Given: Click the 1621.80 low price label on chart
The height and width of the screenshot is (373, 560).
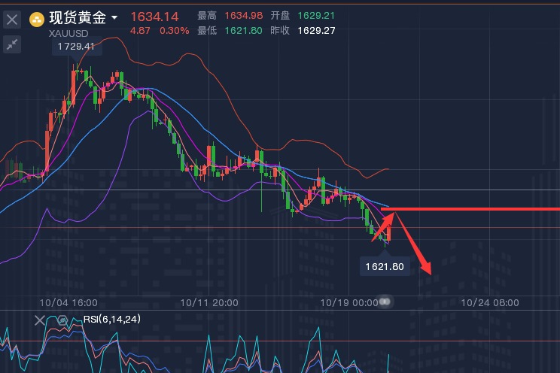Looking at the screenshot, I should [385, 266].
